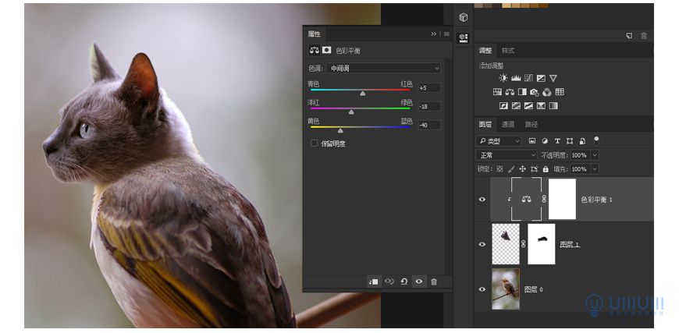The height and width of the screenshot is (333, 679).
Task: Reset the adjustment to defaults in Properties
Action: point(403,282)
